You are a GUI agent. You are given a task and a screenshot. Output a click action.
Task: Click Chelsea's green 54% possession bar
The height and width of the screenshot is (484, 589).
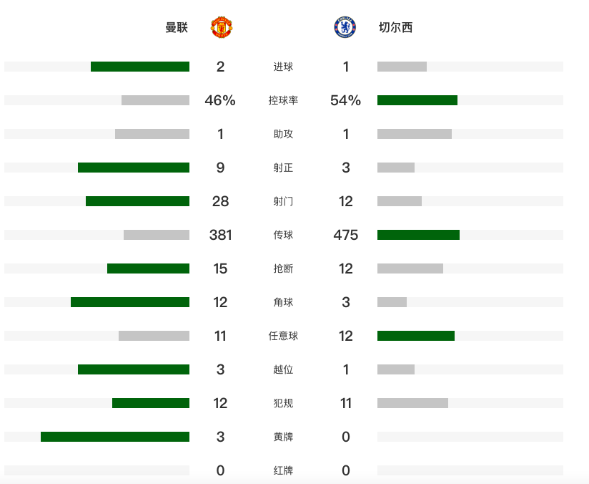tap(417, 100)
